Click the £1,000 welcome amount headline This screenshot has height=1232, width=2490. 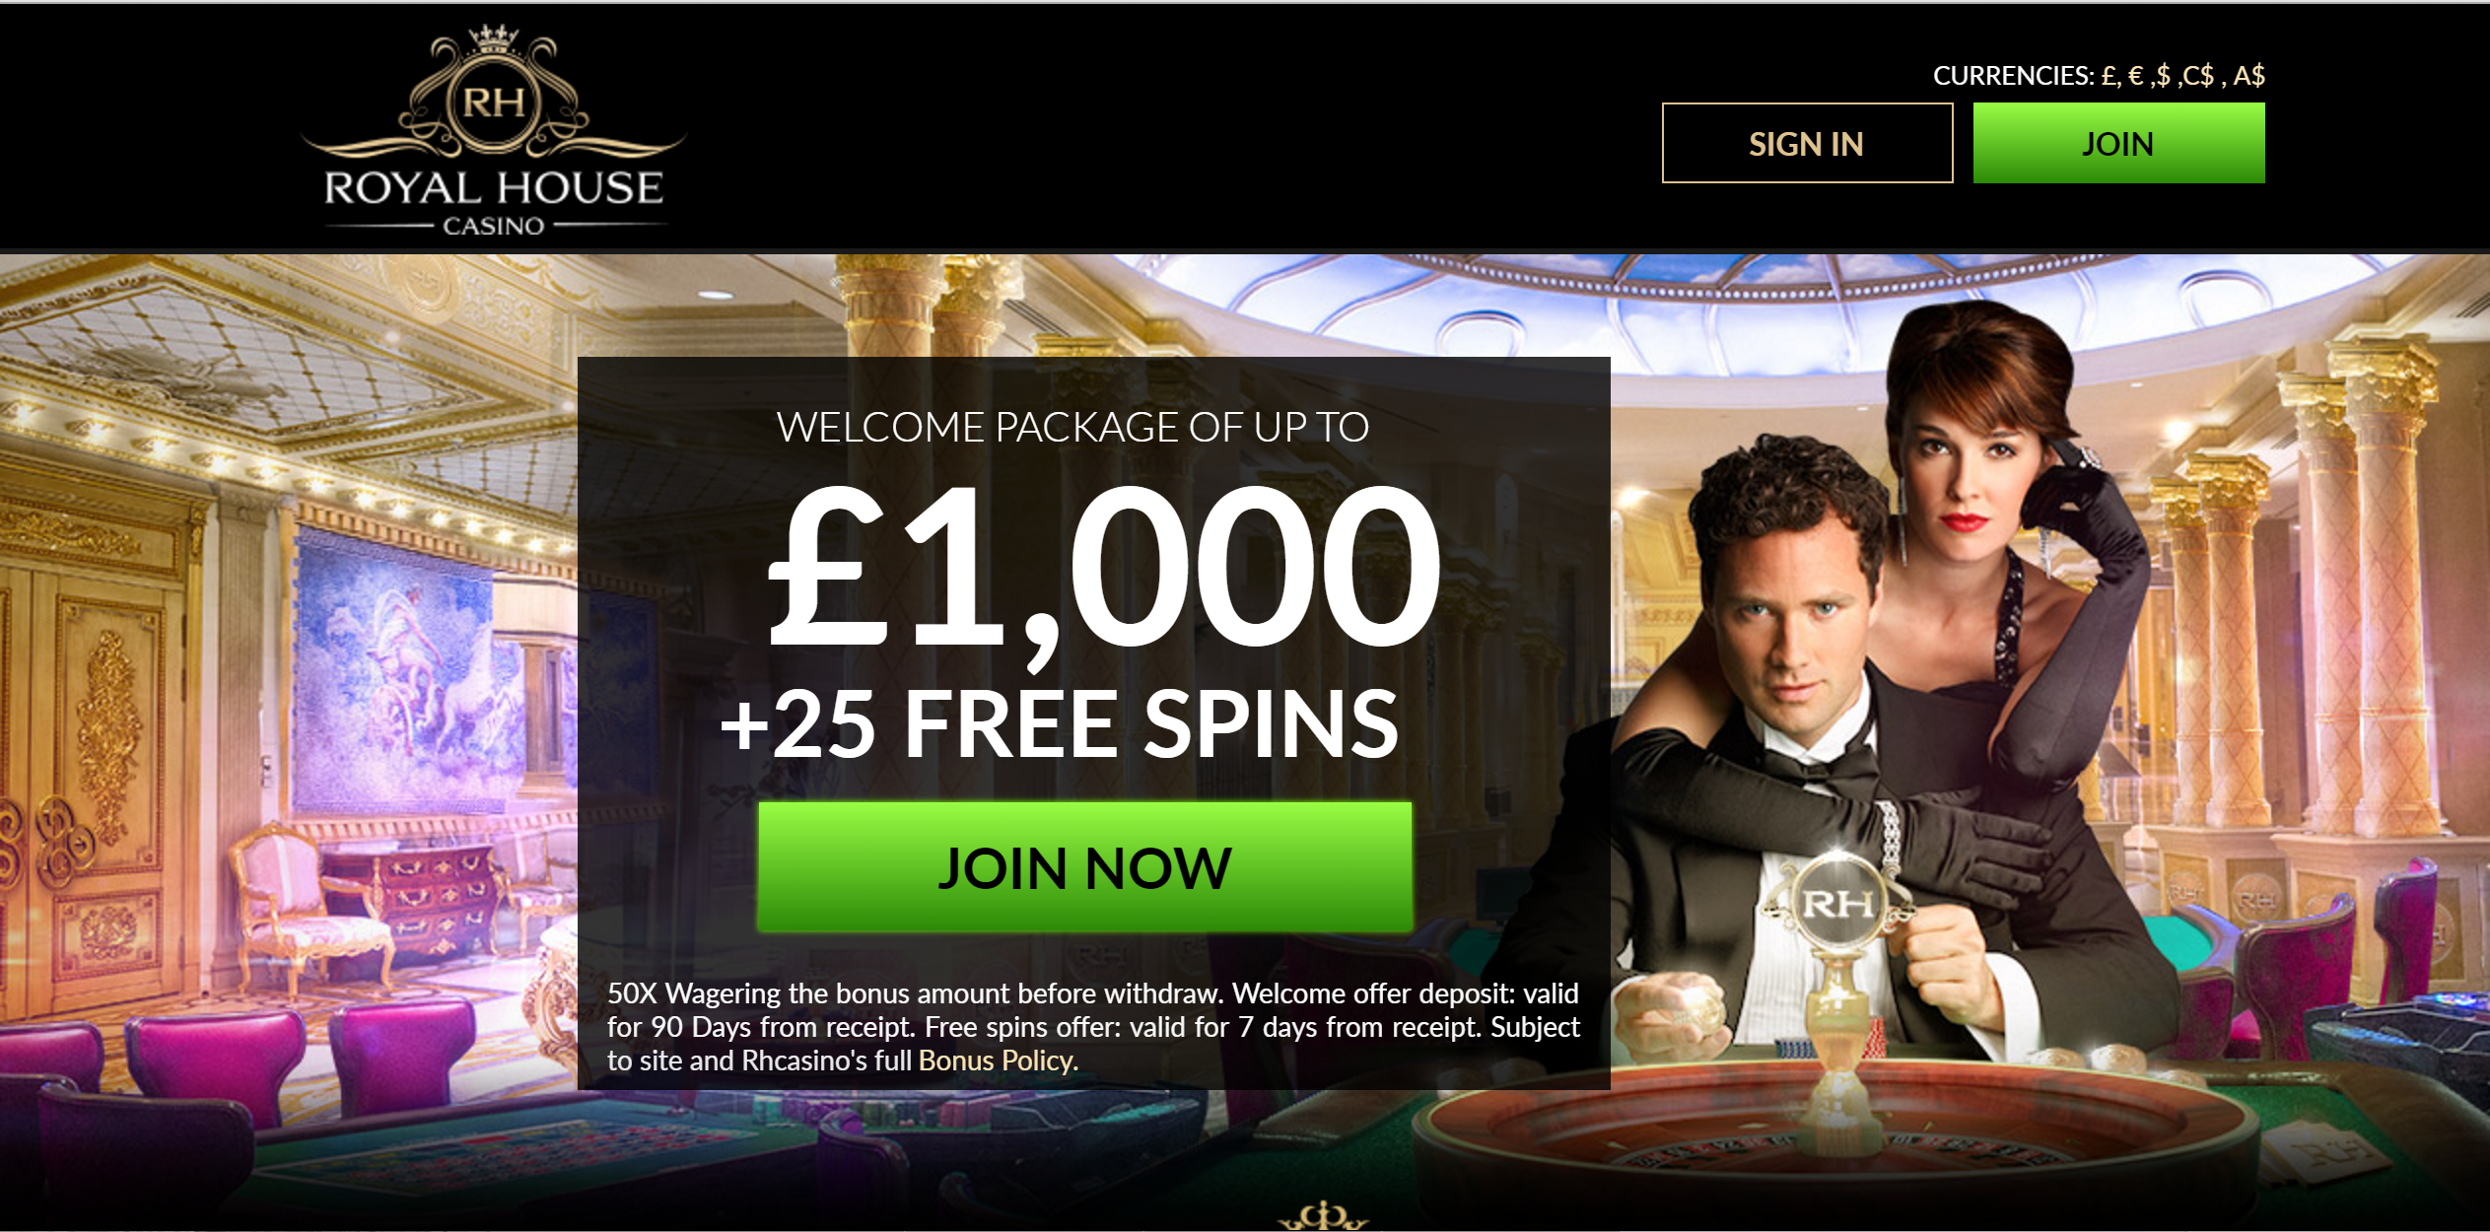(x=1104, y=567)
